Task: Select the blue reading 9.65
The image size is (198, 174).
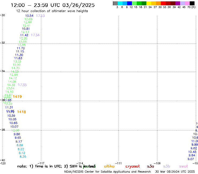Action: coord(18,138)
